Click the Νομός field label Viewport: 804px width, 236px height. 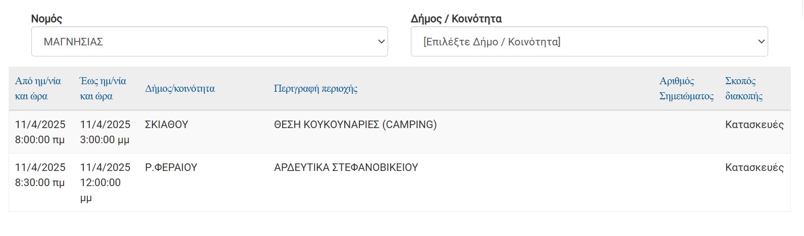point(46,19)
